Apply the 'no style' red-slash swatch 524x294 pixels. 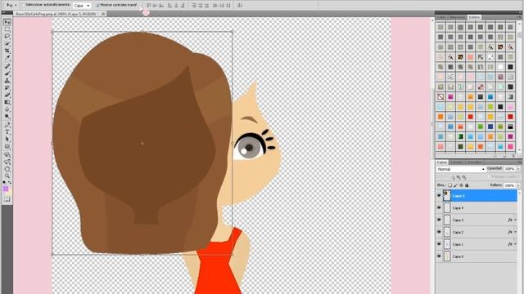(x=440, y=97)
